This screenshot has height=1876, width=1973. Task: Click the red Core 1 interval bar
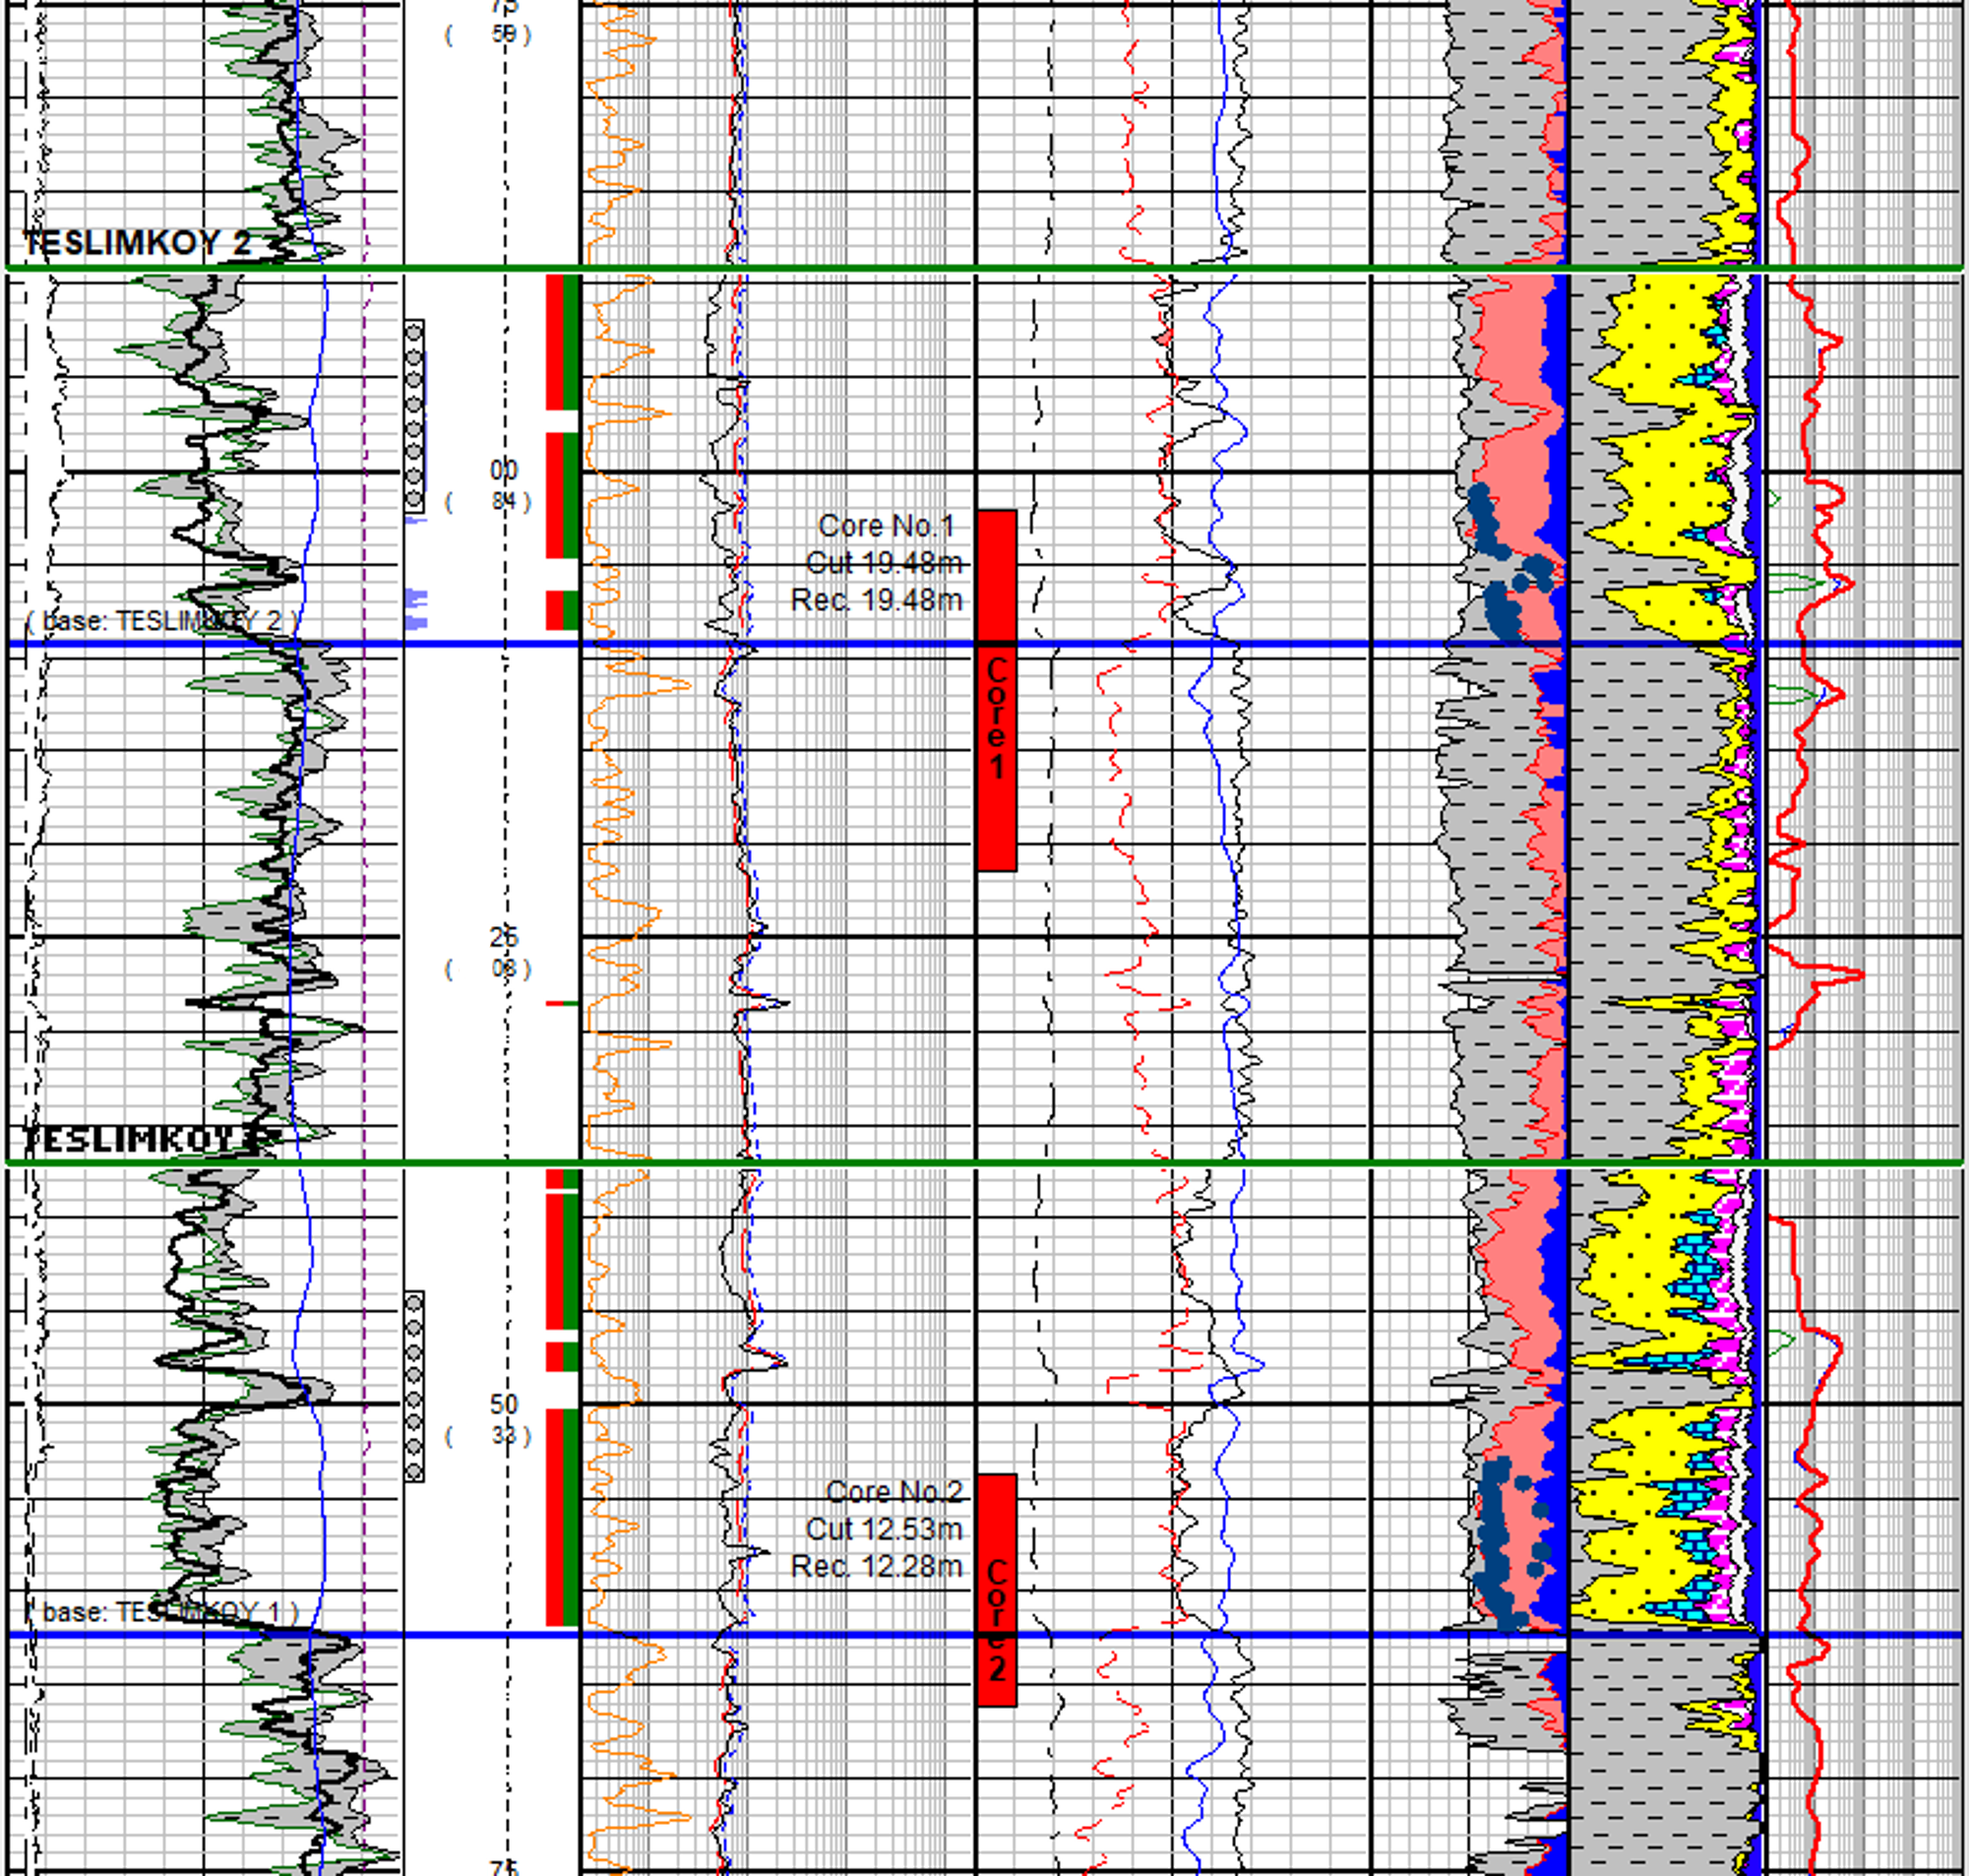[x=996, y=690]
